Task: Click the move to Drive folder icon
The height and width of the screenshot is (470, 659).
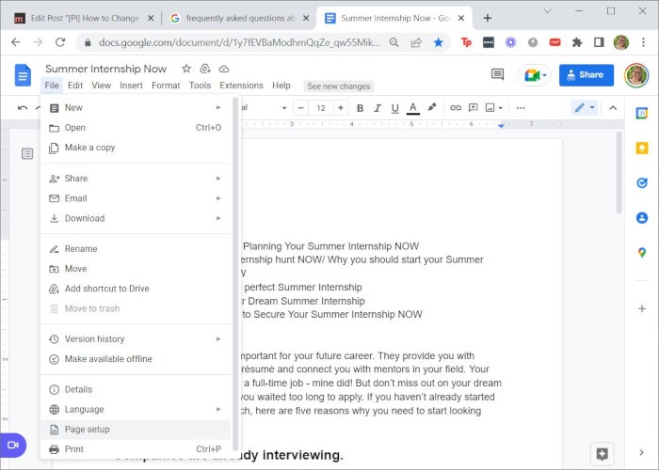Action: [205, 69]
